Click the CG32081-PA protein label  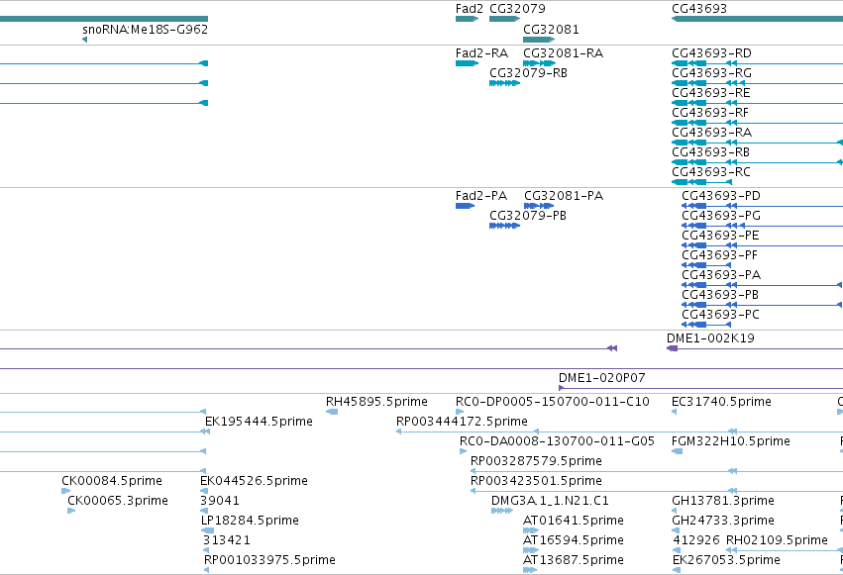point(564,196)
